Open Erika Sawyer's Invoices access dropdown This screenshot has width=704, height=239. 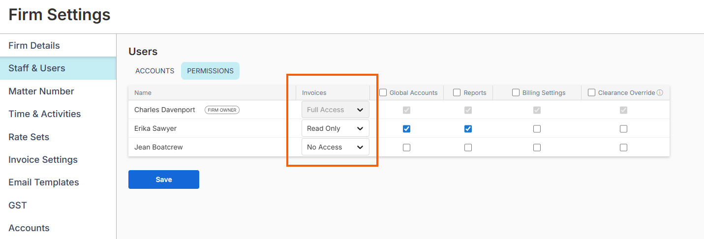[335, 129]
